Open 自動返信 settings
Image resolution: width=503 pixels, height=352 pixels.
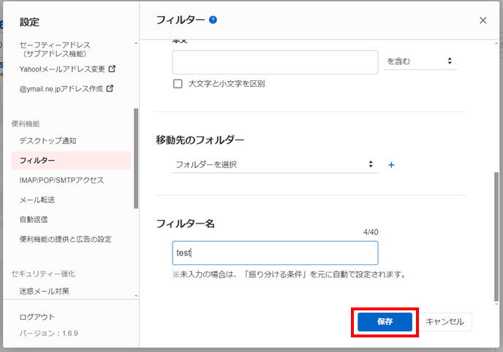[34, 219]
